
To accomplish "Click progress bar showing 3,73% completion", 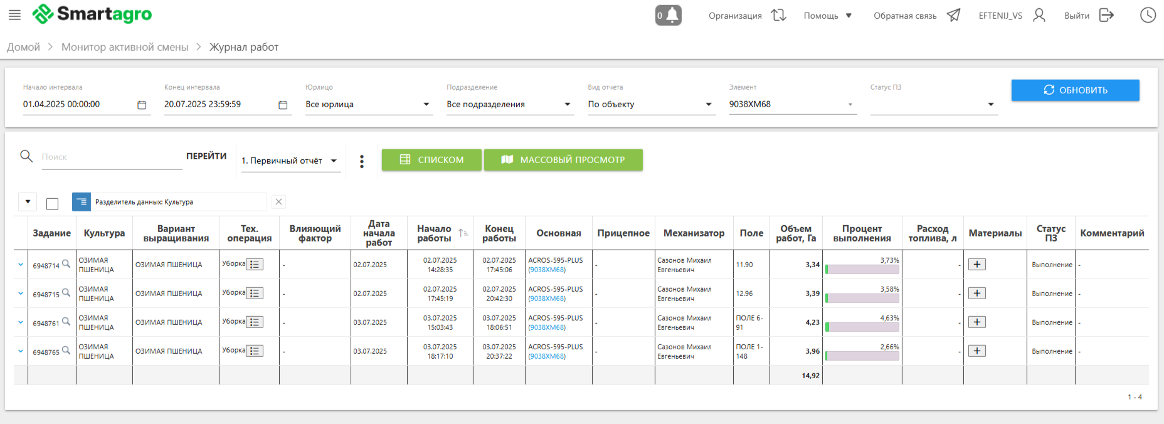I will click(862, 269).
